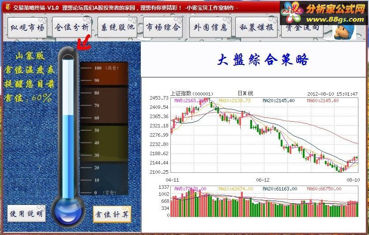The height and width of the screenshot is (235, 369).
Task: Click the MA20:2145.40 price indicator
Action: point(279,101)
